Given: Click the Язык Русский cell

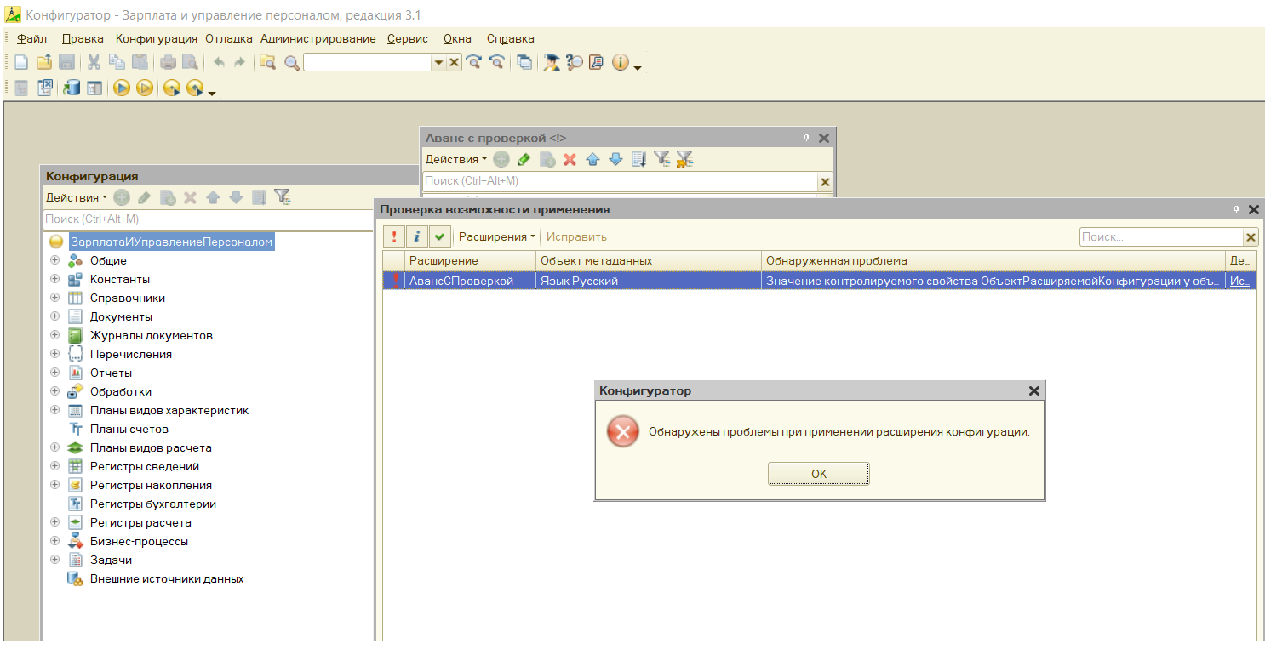Looking at the screenshot, I should tap(649, 281).
